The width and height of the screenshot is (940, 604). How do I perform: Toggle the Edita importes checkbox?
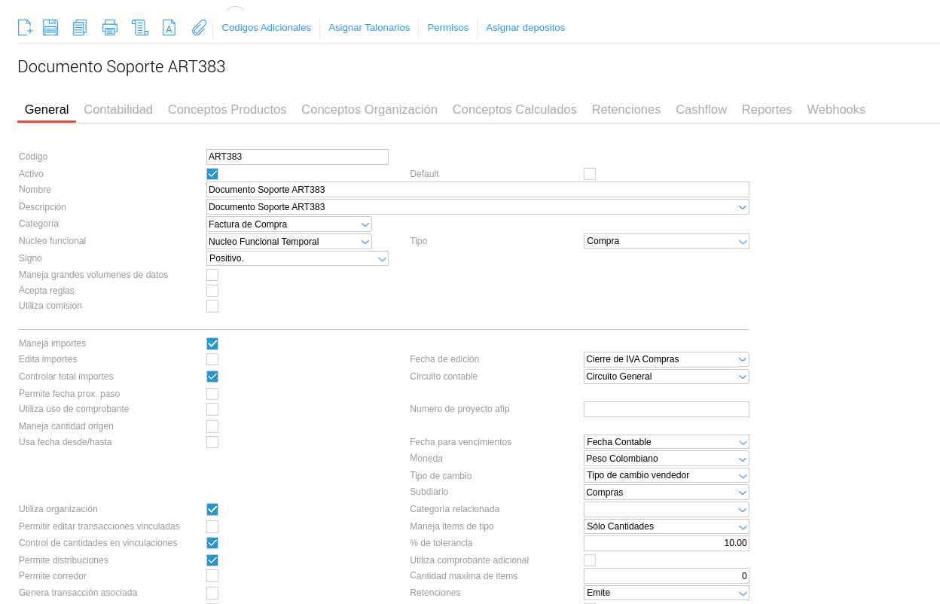pos(212,360)
